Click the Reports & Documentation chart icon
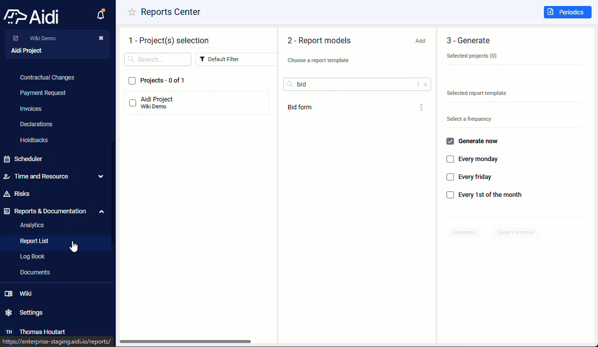 (7, 211)
